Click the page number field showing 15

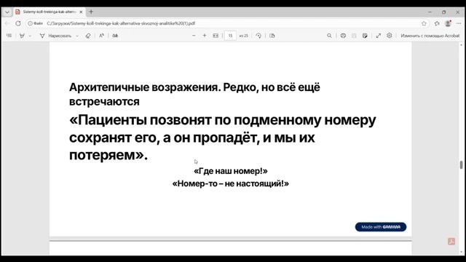230,36
